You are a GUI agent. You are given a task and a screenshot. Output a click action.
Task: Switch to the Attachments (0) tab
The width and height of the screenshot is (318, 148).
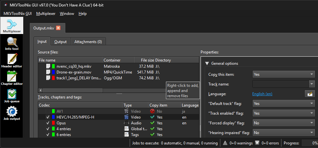click(88, 42)
